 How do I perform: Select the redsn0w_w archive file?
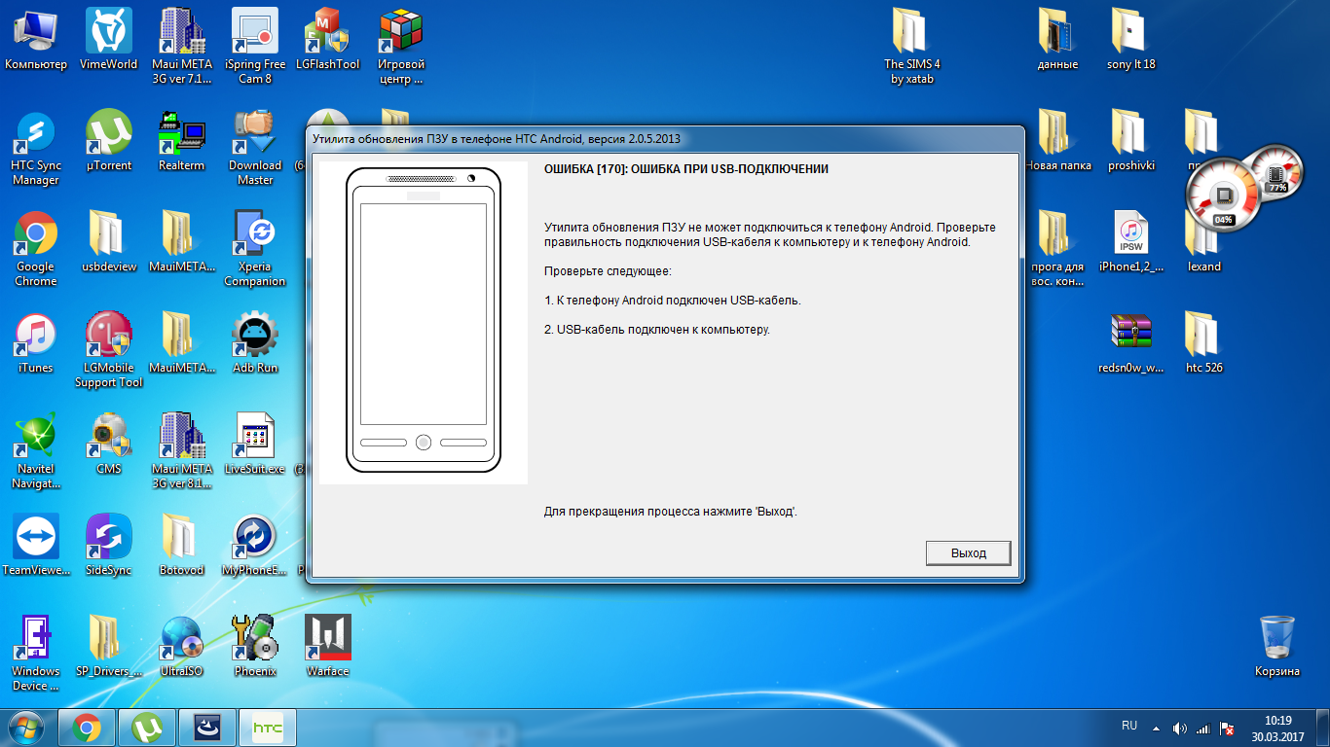coord(1131,343)
